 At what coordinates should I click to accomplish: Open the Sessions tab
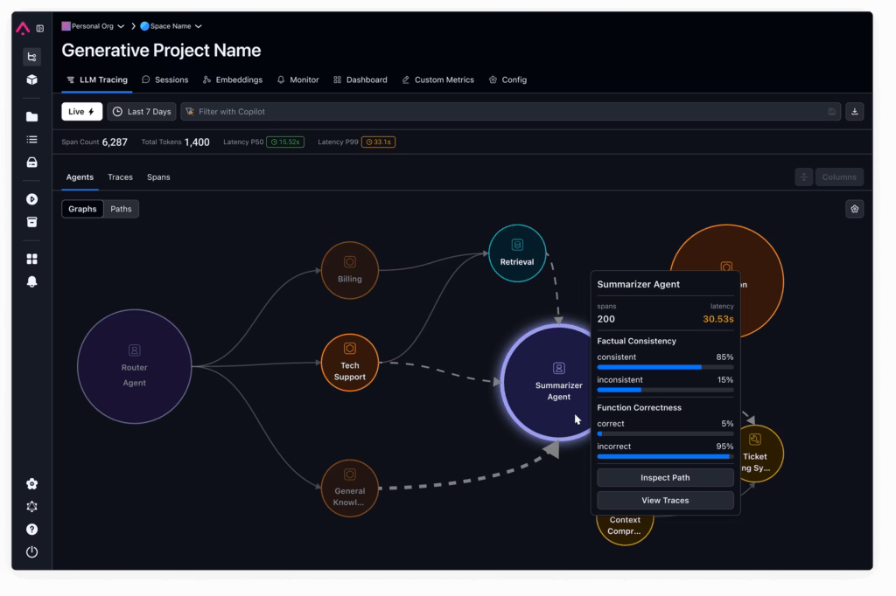[x=165, y=80]
